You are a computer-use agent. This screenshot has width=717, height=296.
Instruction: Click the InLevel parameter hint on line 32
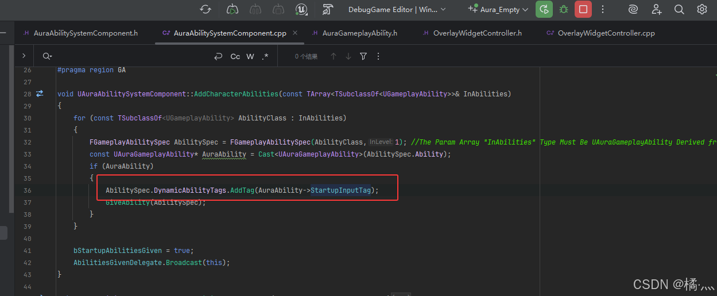[x=381, y=142]
